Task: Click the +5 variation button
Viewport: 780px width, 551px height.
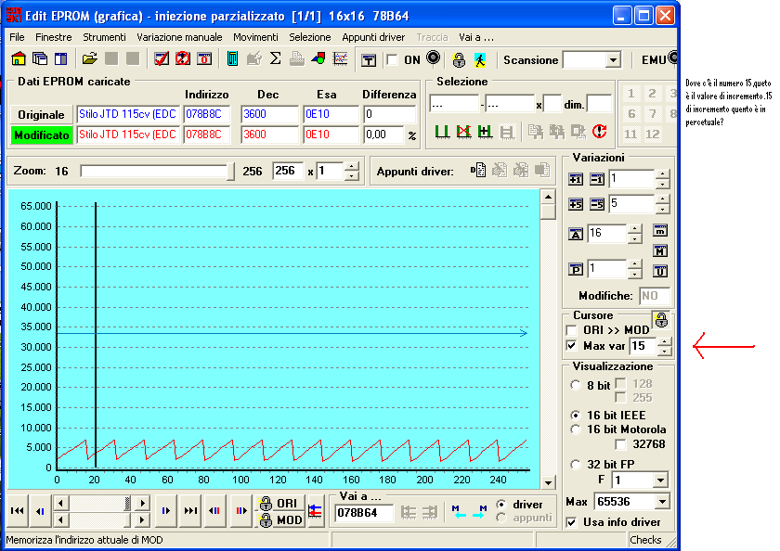Action: (576, 204)
